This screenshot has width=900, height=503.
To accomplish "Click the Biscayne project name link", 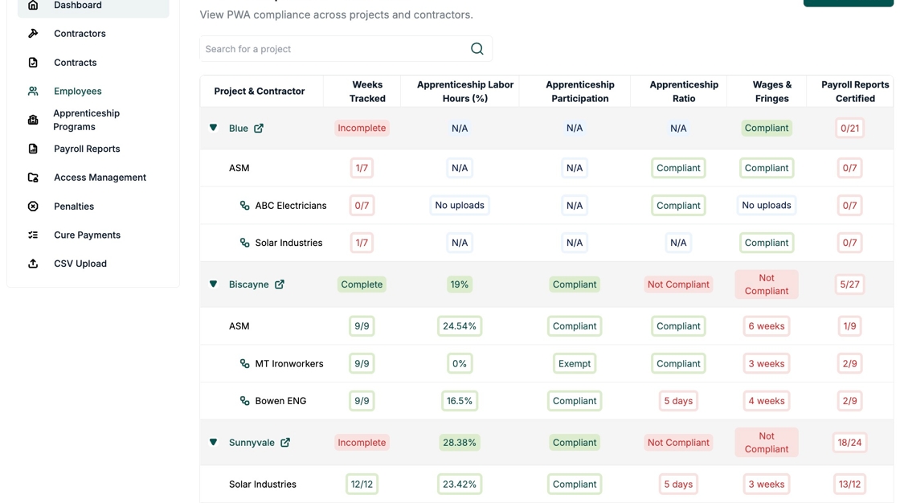I will tap(248, 284).
